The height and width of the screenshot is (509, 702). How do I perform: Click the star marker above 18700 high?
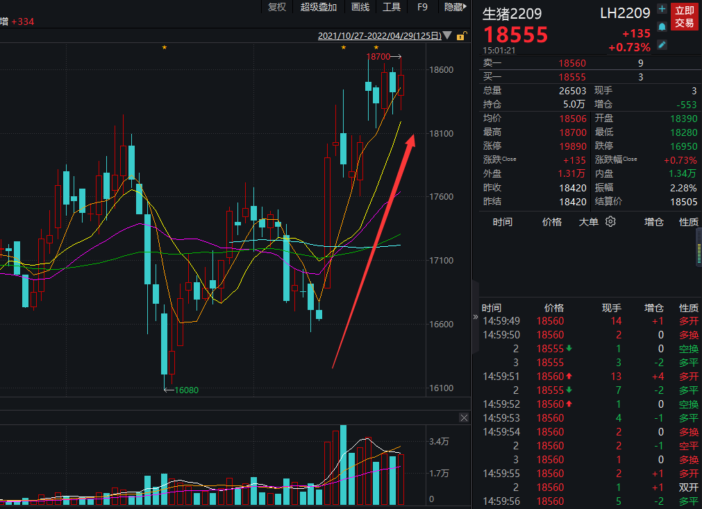[376, 47]
